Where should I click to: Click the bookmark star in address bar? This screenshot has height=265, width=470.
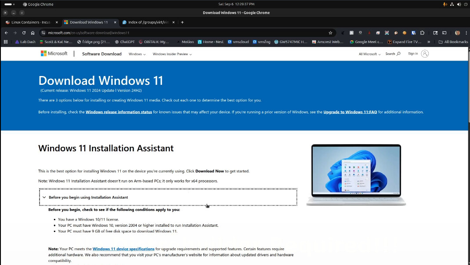tap(330, 33)
